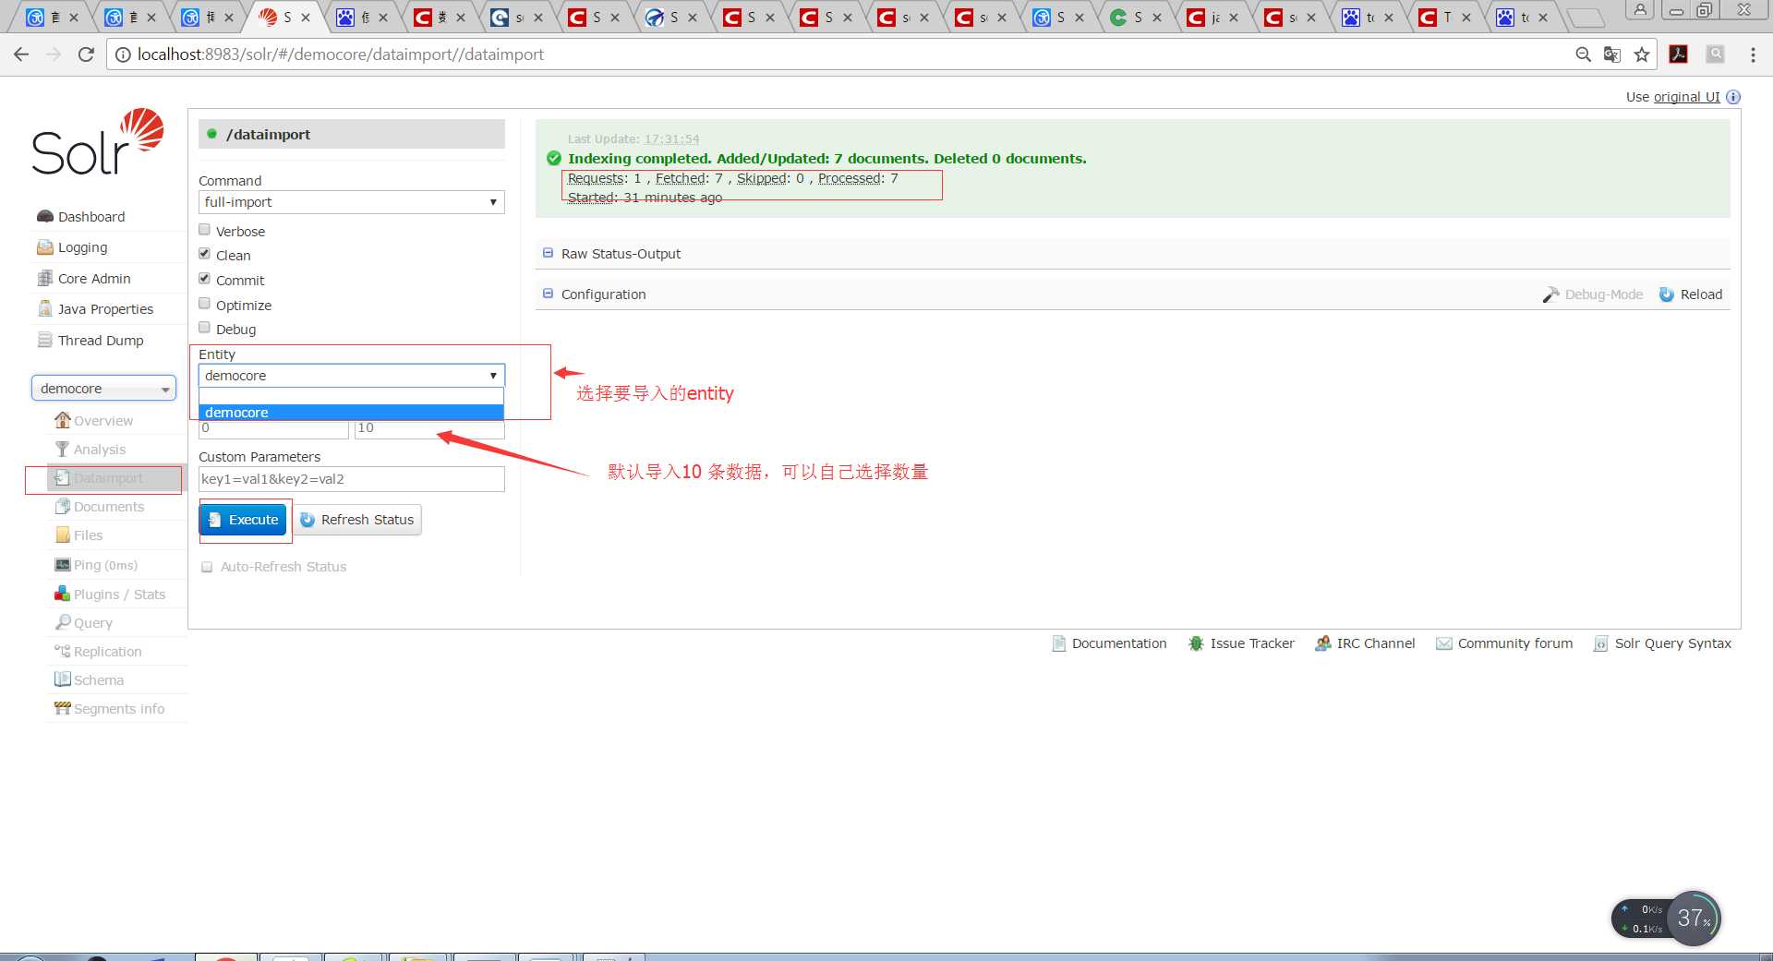Switch to the first browser tab
Screen dimensions: 1773x961
pos(51,17)
